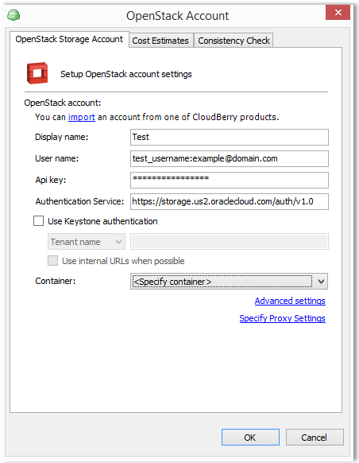Click into the Api key field
359x463 pixels.
(230, 180)
